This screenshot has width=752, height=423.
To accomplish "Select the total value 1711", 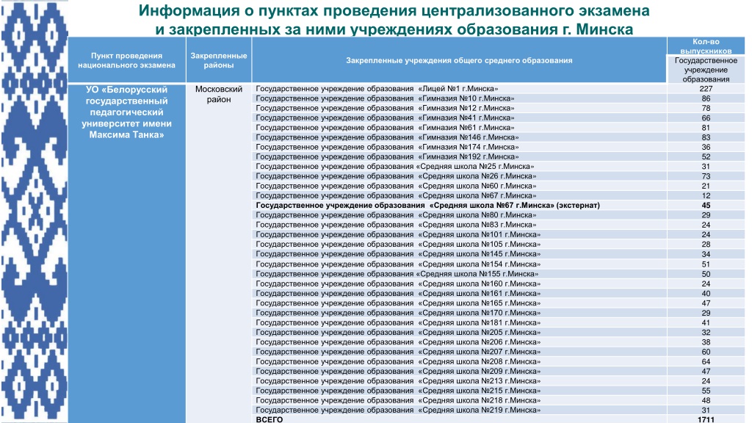I will [706, 419].
